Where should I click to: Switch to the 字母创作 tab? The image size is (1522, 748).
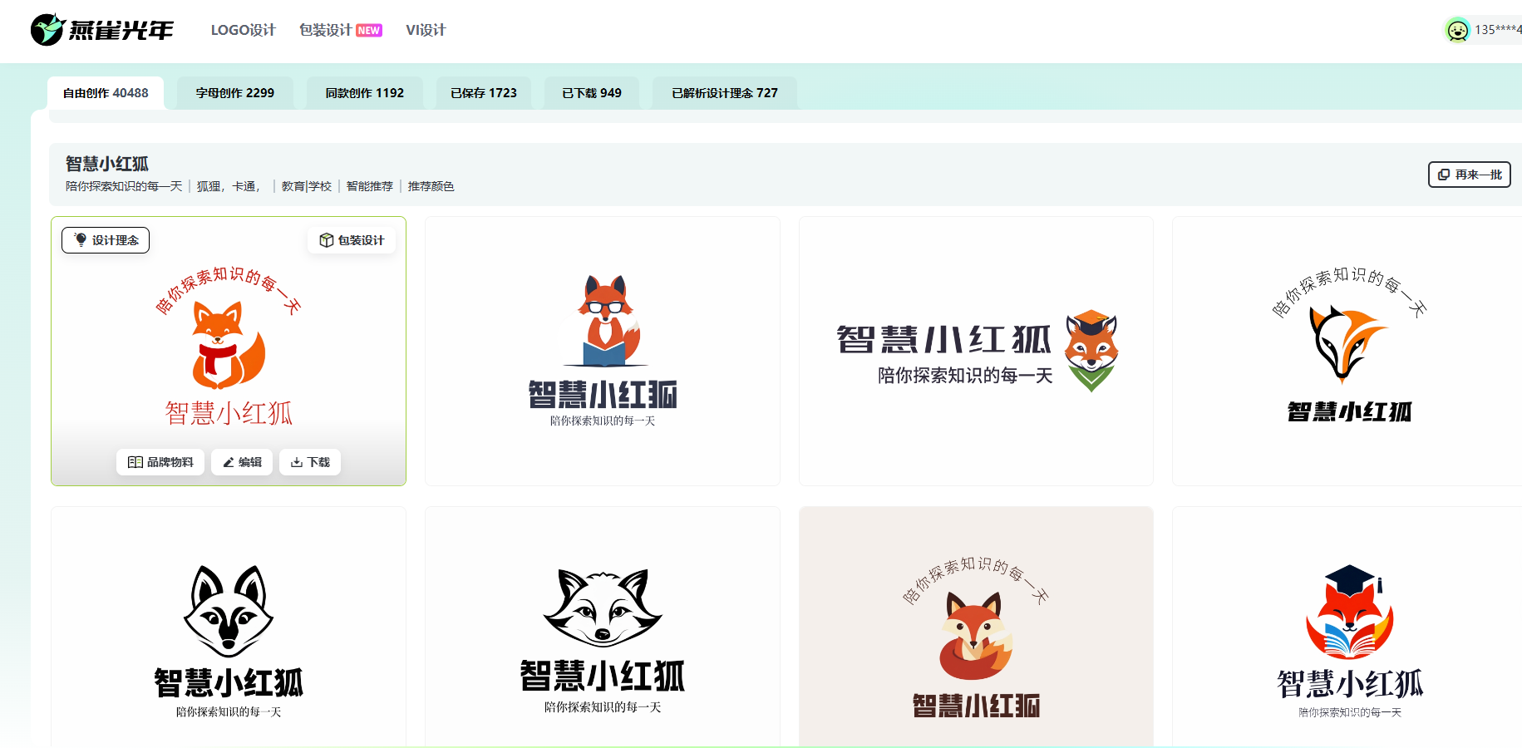click(x=235, y=93)
